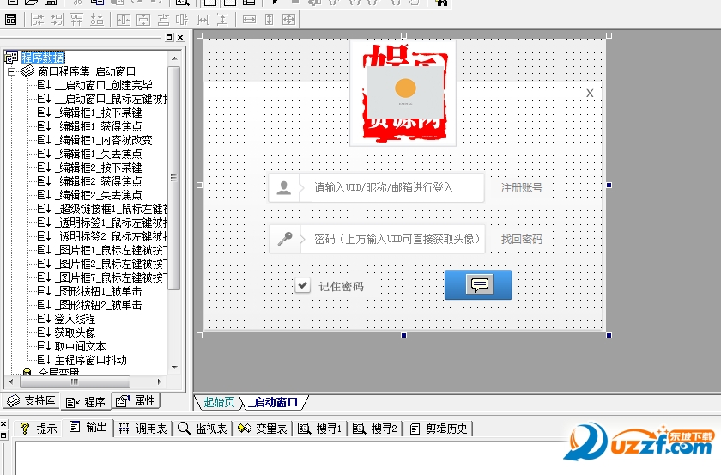Open the _编辑框2_失去焦点 subroutine
Screen dimensions: 721x475
(x=98, y=195)
